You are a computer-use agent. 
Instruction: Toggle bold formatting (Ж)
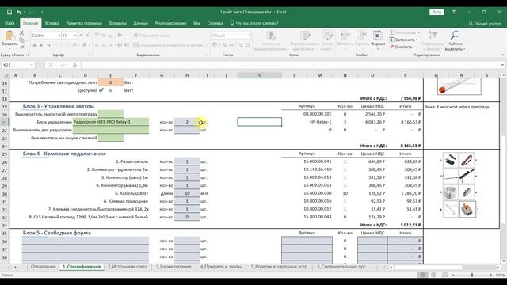(x=35, y=45)
